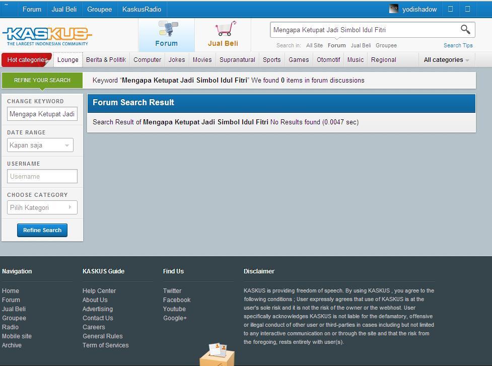492x366 pixels.
Task: Select the Computer category
Action: click(147, 59)
